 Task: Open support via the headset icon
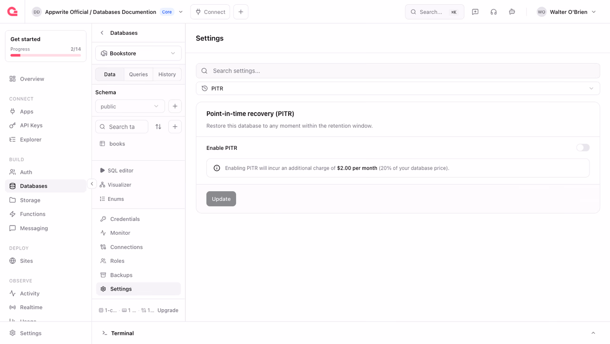[494, 12]
